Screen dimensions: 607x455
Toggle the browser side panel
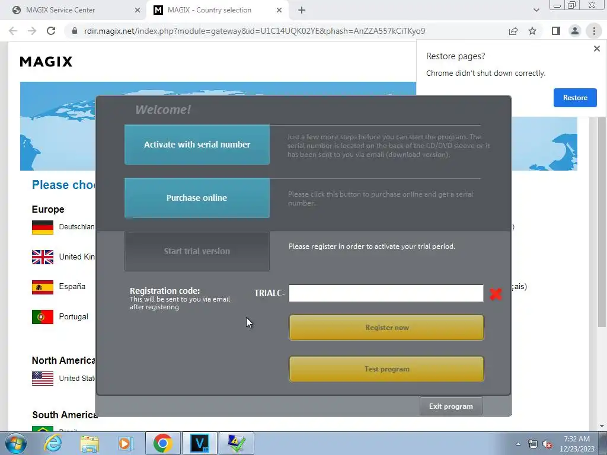tap(556, 31)
